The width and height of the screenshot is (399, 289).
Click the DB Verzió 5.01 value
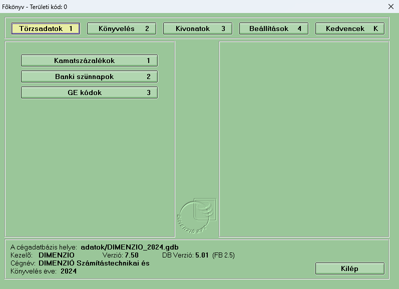click(202, 255)
